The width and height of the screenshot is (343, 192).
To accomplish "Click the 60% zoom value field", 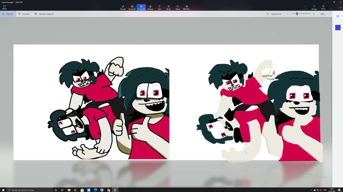I will [322, 14].
